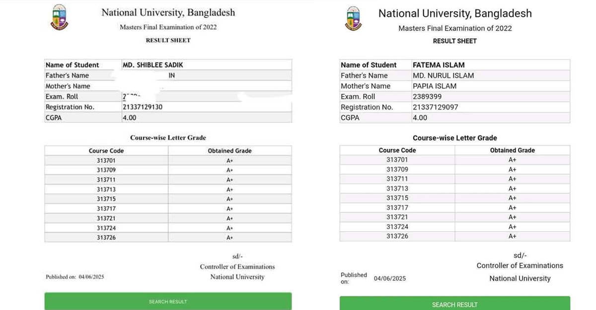Click course code 313701 on right sheet
Image resolution: width=596 pixels, height=310 pixels.
pos(397,160)
